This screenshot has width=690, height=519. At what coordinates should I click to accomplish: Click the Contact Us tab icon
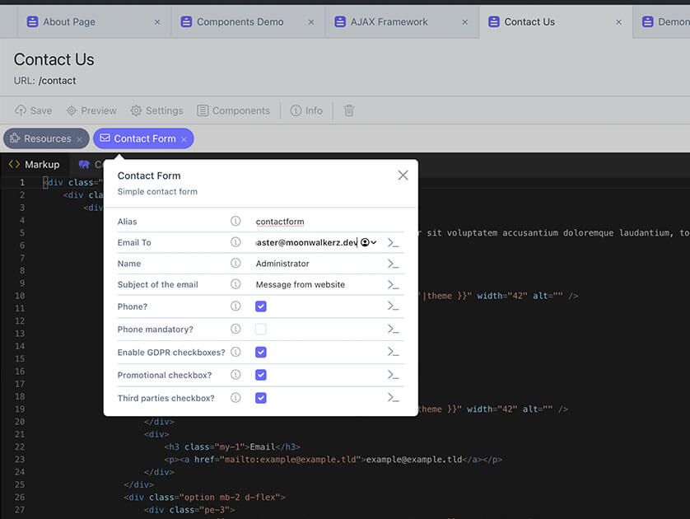click(494, 21)
